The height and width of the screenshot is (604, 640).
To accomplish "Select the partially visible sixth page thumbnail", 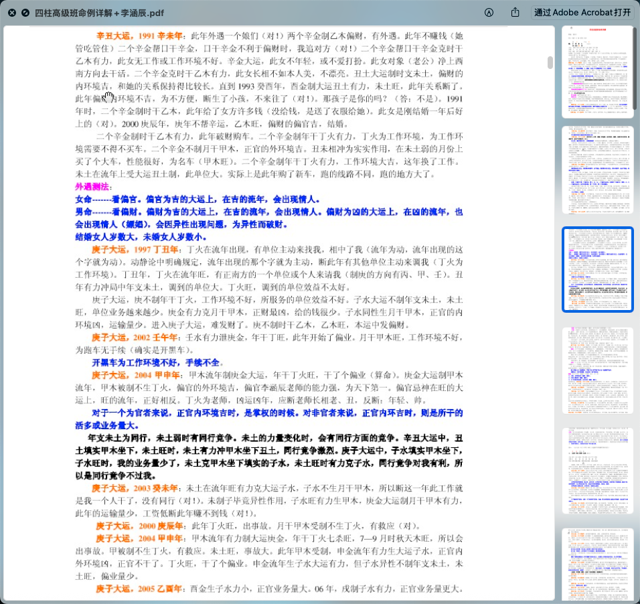I will click(x=597, y=564).
